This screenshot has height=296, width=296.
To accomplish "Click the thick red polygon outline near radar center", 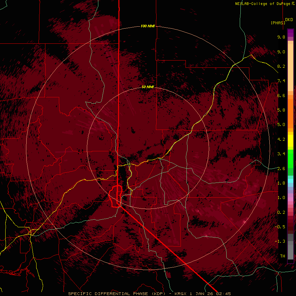I will click(x=115, y=196).
